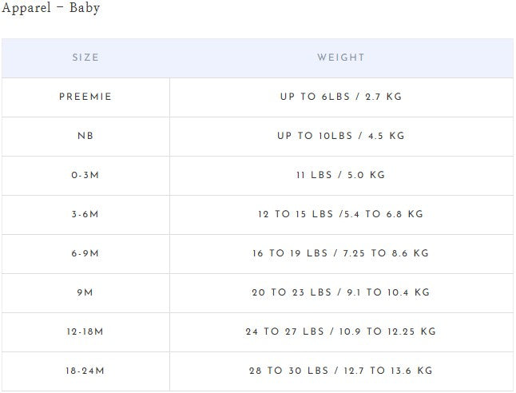Screen dimensions: 516x393
Task: Click the Apparel – Baby heading
Action: coord(50,9)
